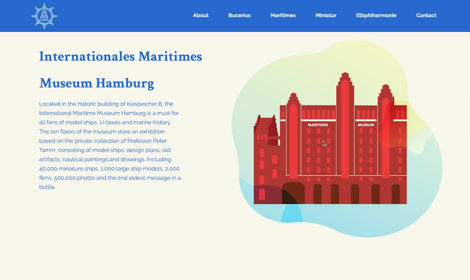This screenshot has height=280, width=470.
Task: Click the 'Internationales Maritimes' heading line
Action: coord(121,57)
